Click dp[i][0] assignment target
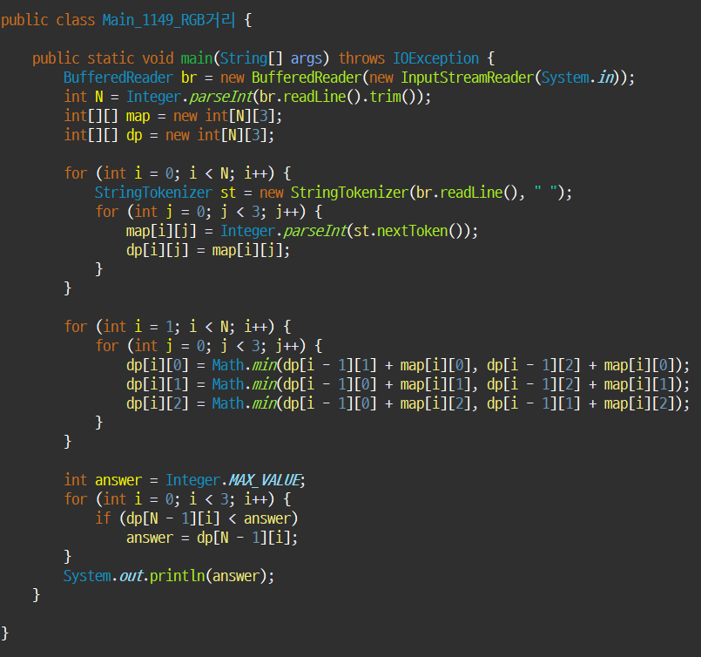Screen dimensions: 701x657 point(157,365)
